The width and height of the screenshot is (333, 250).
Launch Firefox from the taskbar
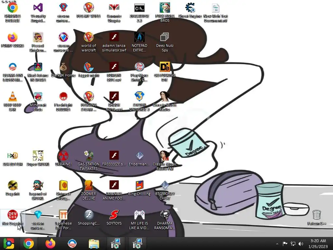point(50,243)
